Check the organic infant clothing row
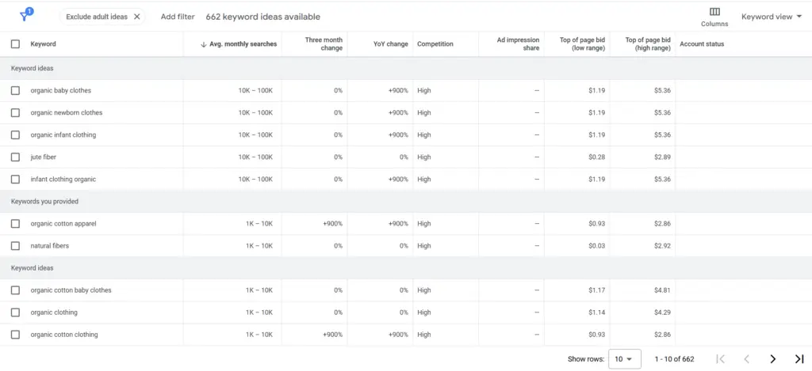Screen dimensions: 812x371 tap(16, 134)
